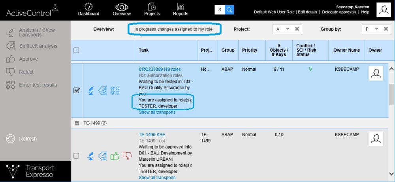Click the Edit details link
395x182 pixels.
coord(308,12)
